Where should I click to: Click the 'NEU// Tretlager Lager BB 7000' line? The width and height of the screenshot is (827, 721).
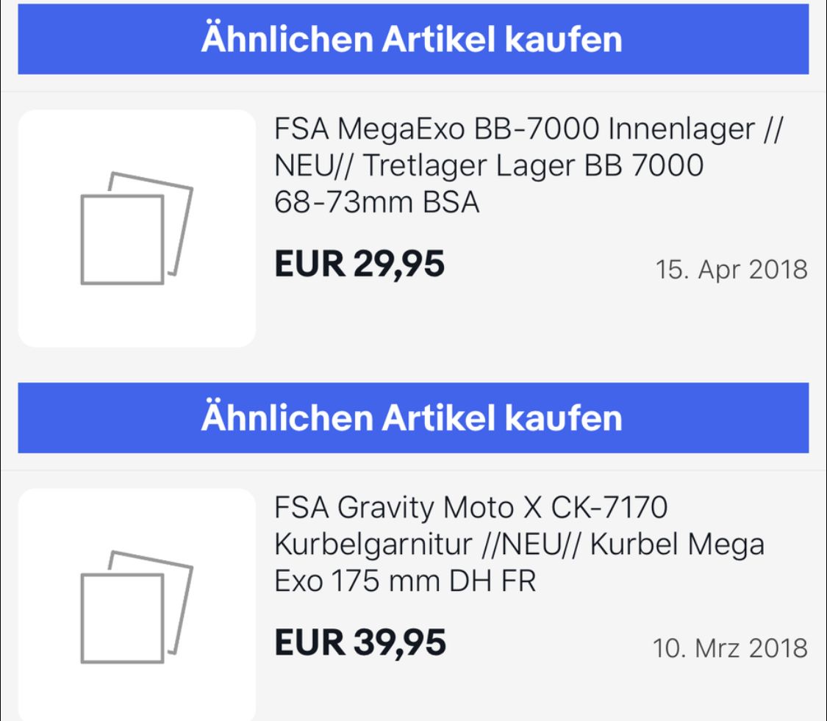click(x=489, y=167)
